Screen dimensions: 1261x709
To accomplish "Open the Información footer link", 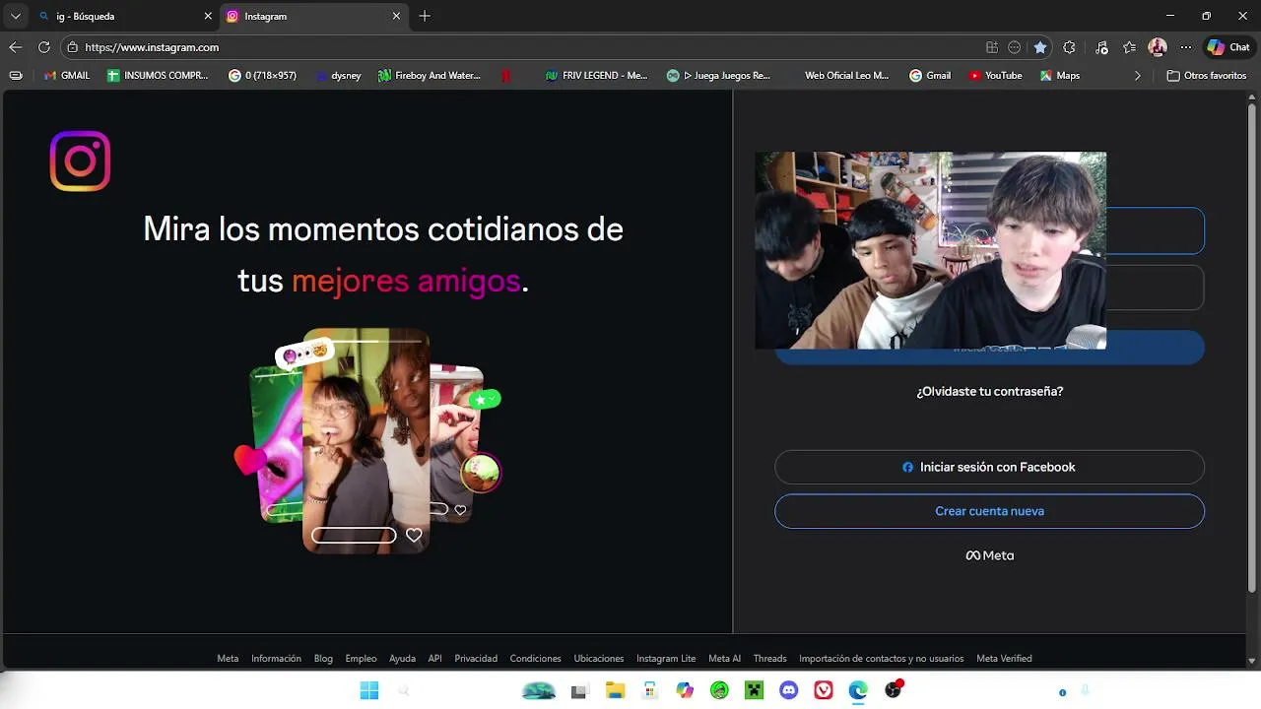I will tap(276, 659).
